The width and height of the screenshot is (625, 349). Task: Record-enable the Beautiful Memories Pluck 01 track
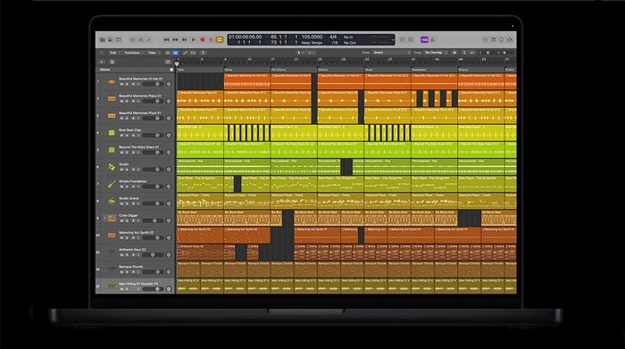(133, 119)
